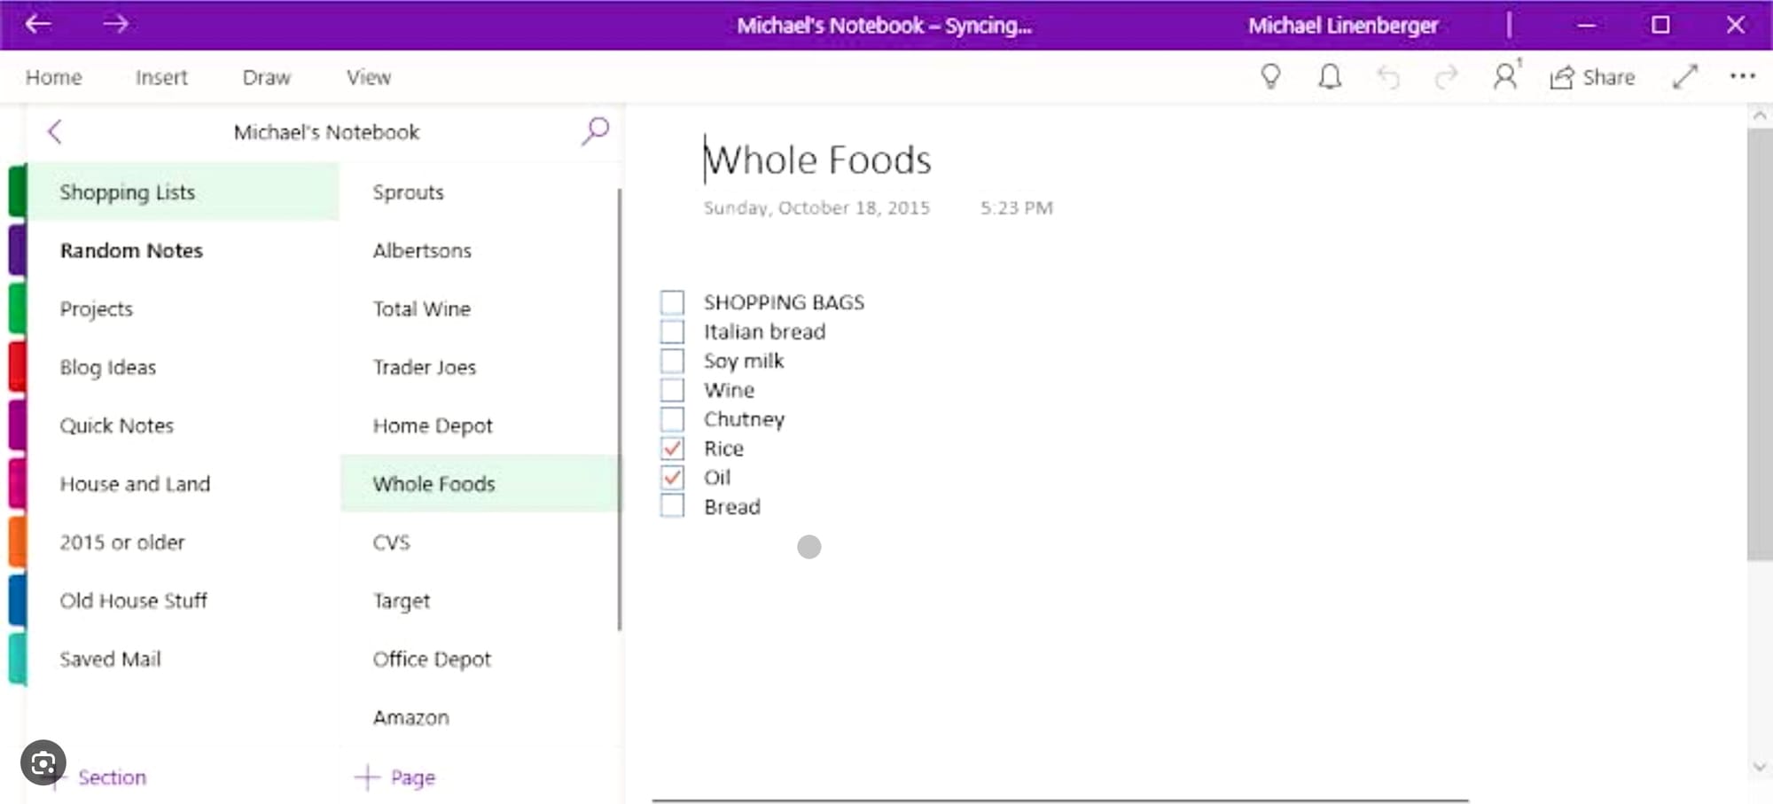This screenshot has height=804, width=1773.
Task: Uncheck the Rice checkbox
Action: [x=672, y=449]
